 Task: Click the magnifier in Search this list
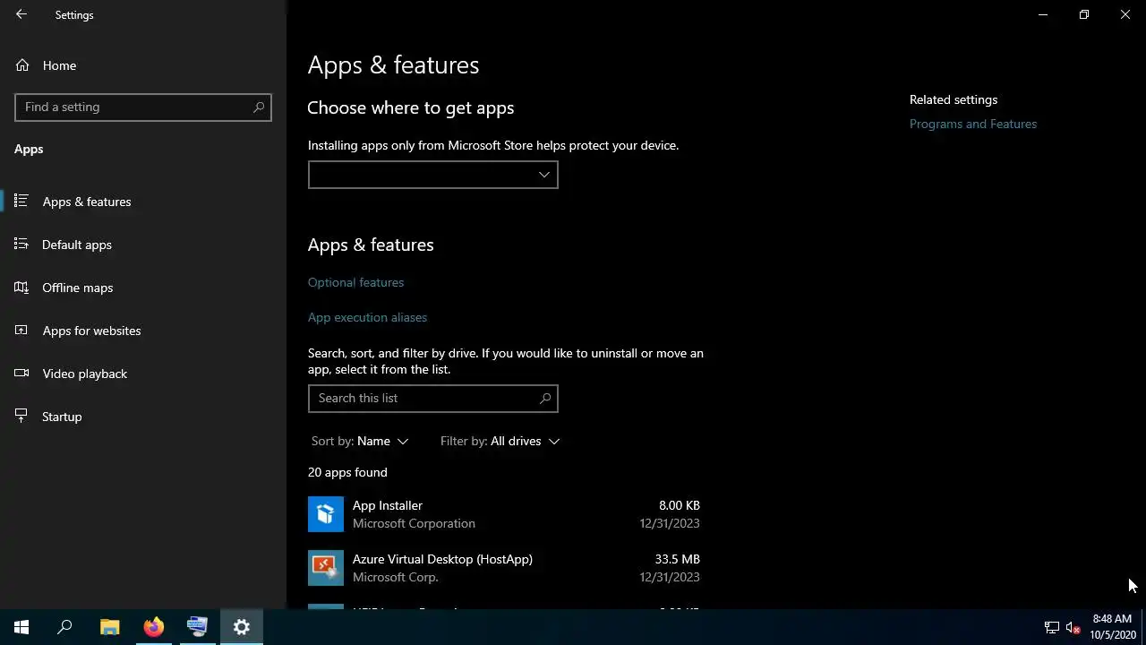545,399
